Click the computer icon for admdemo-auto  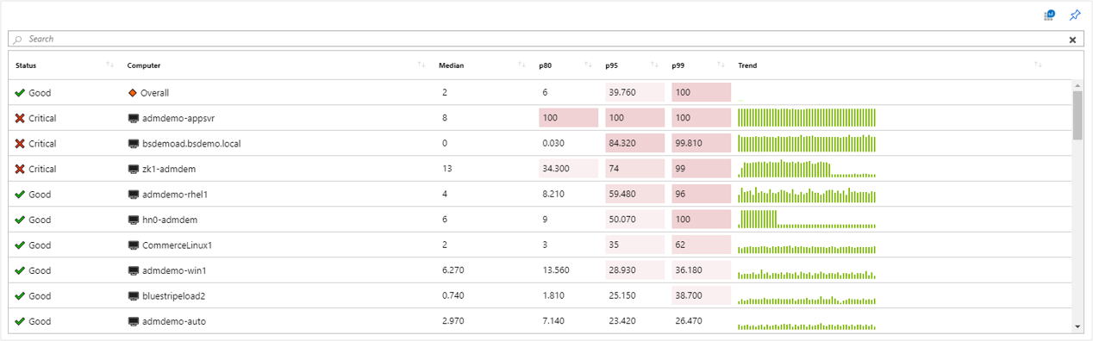(x=134, y=321)
